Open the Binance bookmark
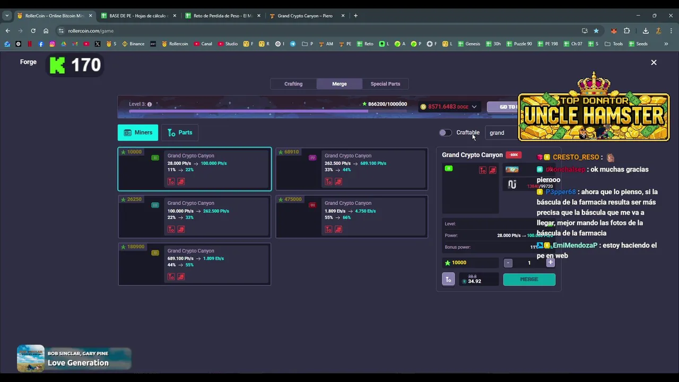The image size is (679, 382). (x=133, y=44)
